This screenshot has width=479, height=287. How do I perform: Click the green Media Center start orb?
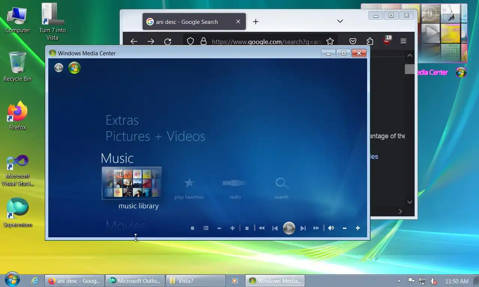[74, 68]
